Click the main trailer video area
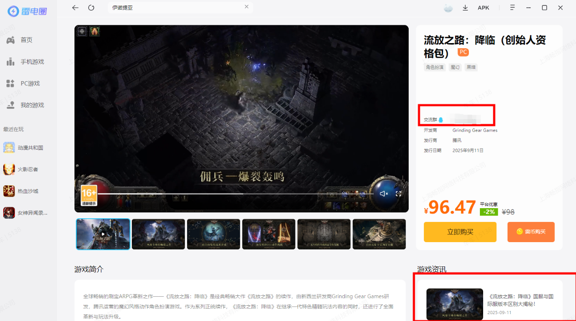Screen dimensions: 576x321 click(241, 119)
